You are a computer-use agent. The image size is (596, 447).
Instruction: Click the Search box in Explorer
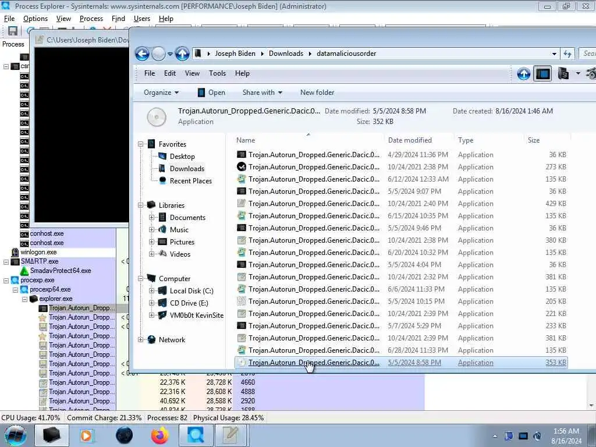(x=587, y=54)
